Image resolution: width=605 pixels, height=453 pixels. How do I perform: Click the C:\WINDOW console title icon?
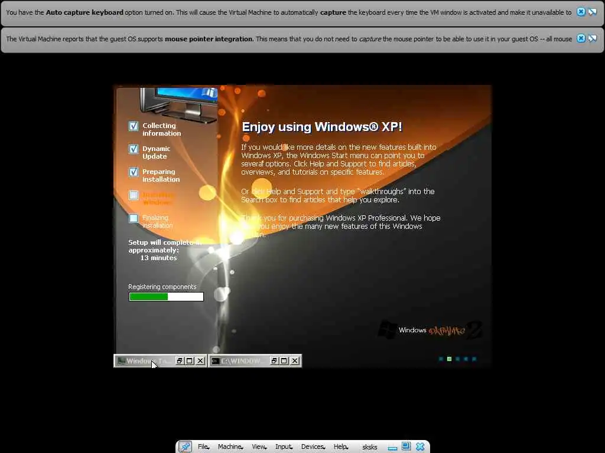click(x=215, y=361)
